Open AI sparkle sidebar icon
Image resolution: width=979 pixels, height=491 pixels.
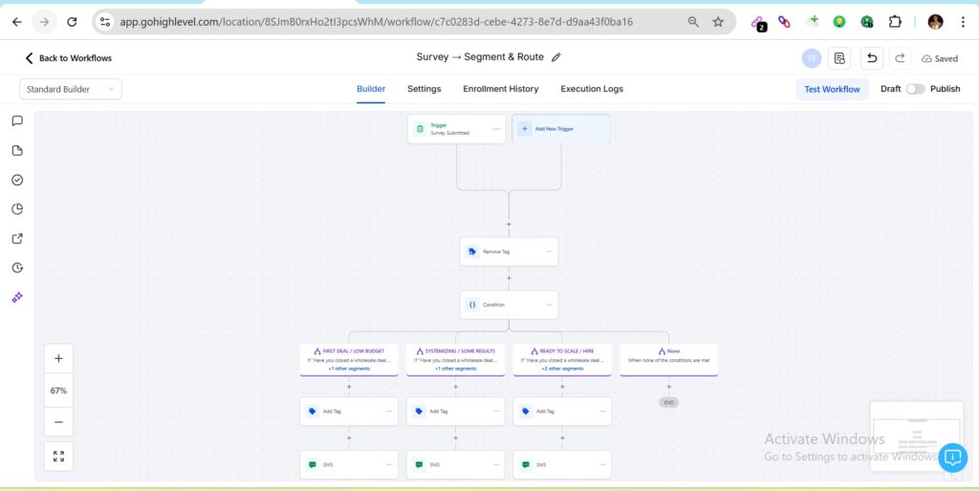[17, 298]
